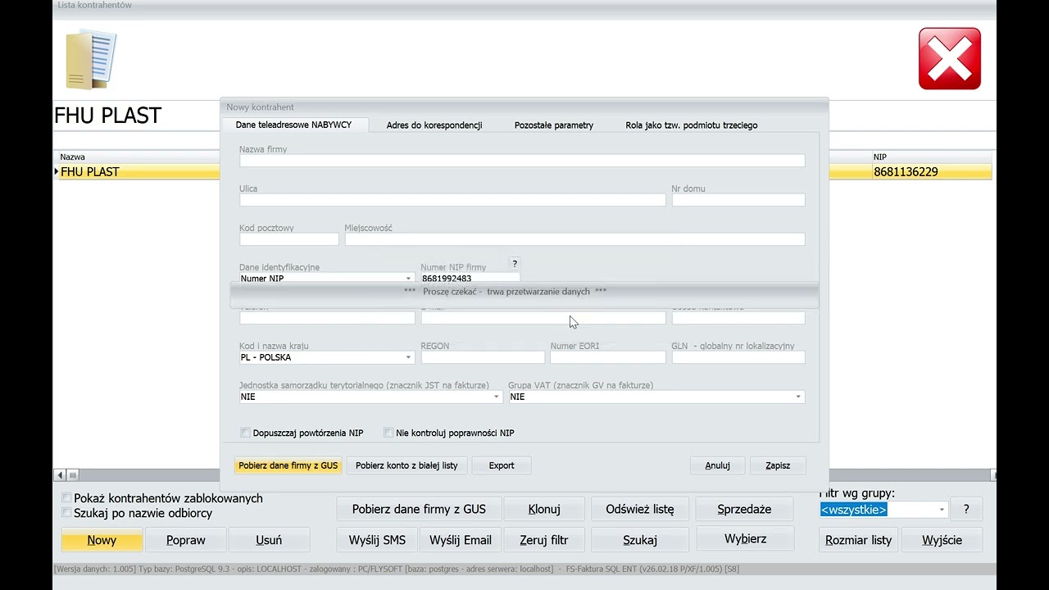Click main window Pobierz dane firmy z GUS button
Screen dimensions: 1049x590
click(419, 509)
